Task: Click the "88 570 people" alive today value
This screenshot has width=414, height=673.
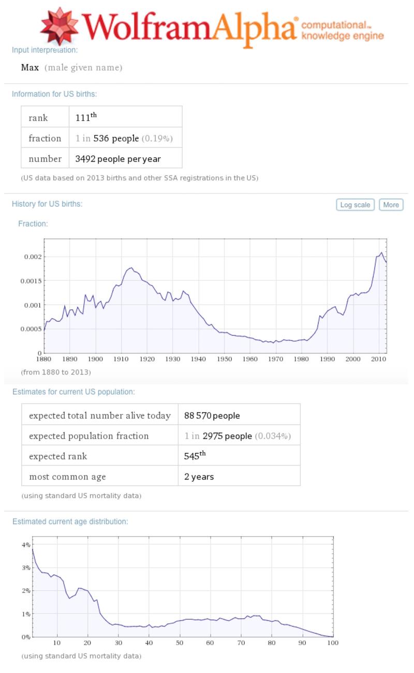Action: pos(212,415)
